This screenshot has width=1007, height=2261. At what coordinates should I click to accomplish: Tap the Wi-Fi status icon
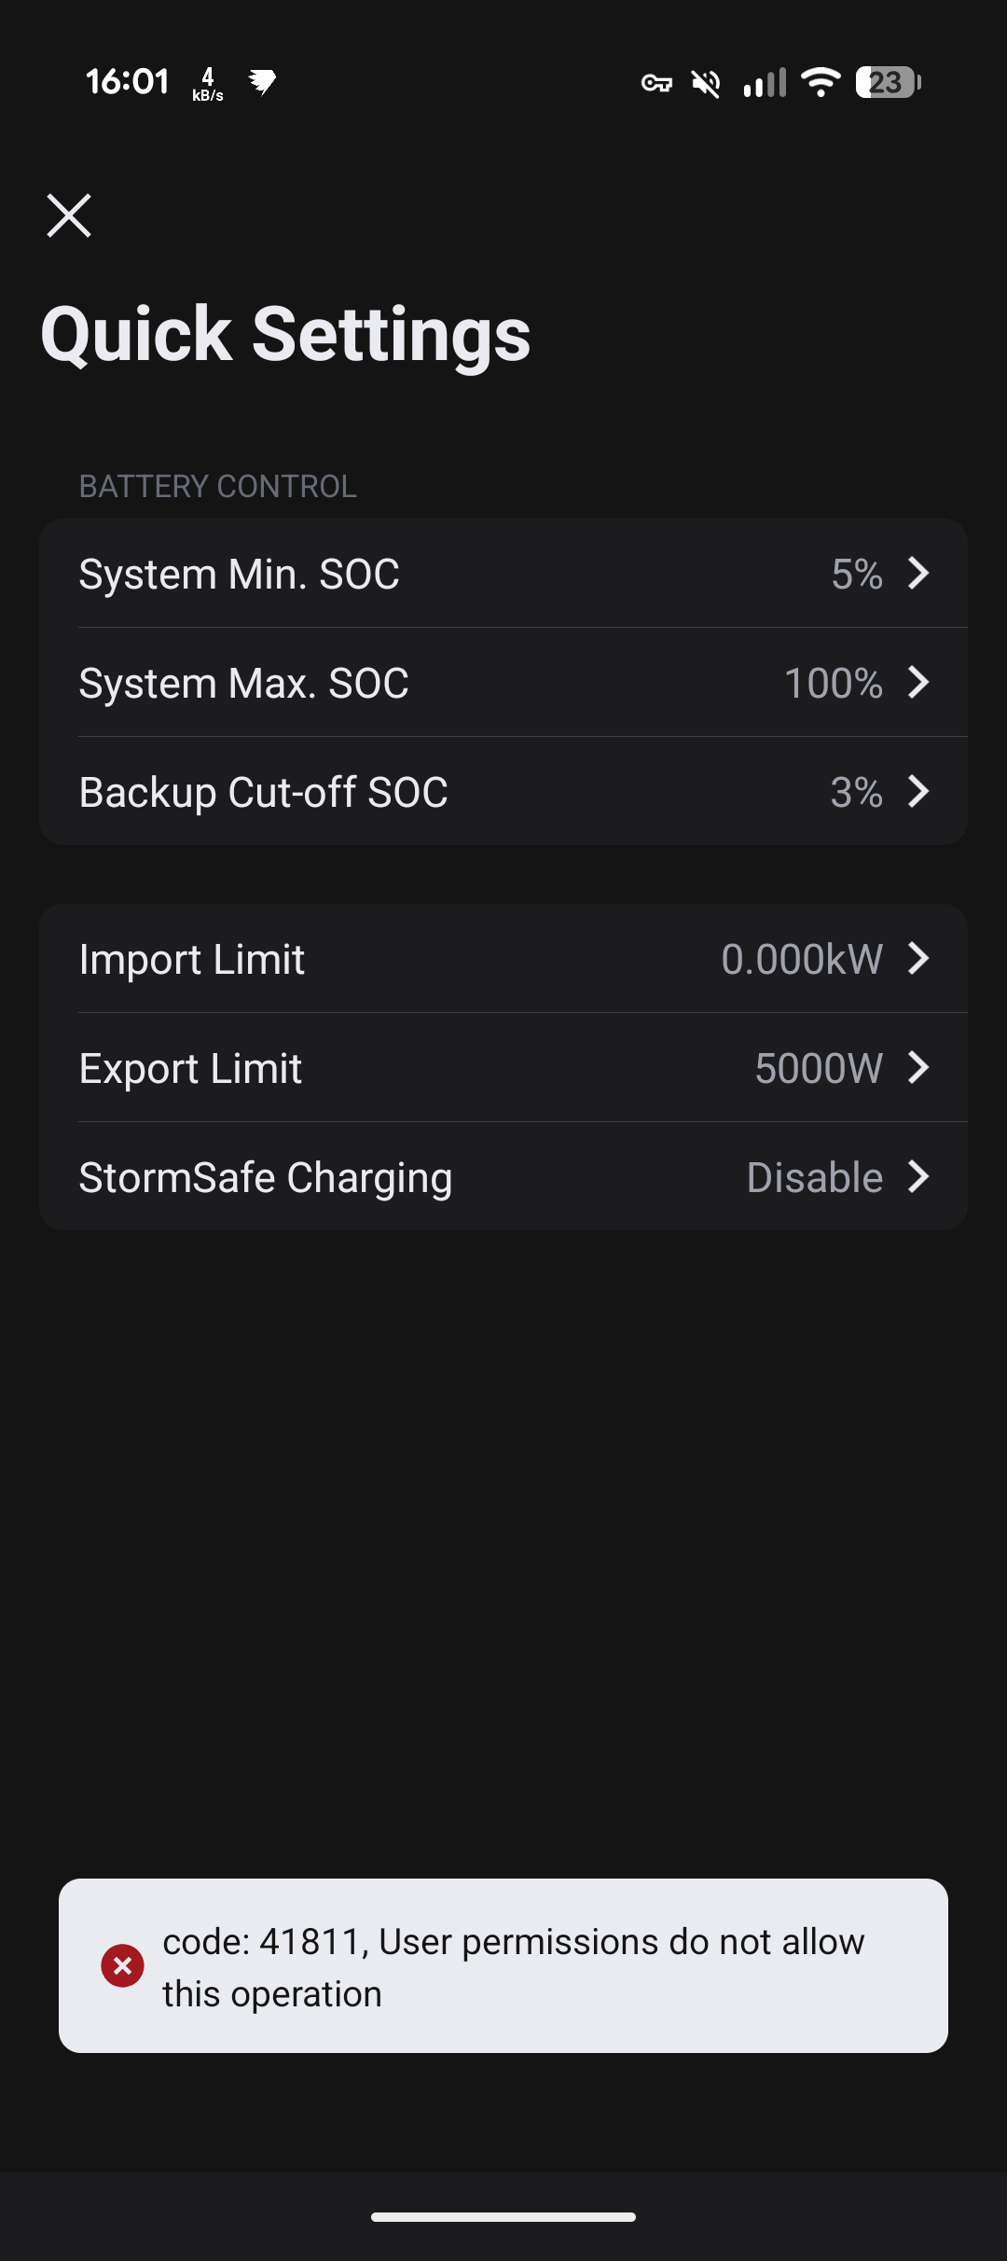click(x=821, y=82)
